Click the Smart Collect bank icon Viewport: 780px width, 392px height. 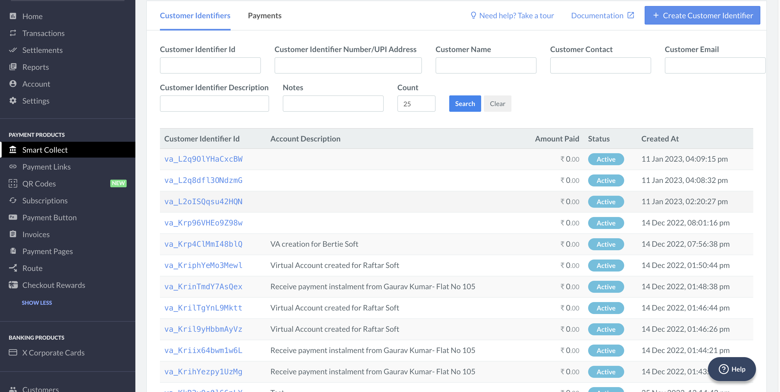[13, 150]
